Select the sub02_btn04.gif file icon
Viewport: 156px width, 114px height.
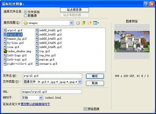click(x=37, y=43)
